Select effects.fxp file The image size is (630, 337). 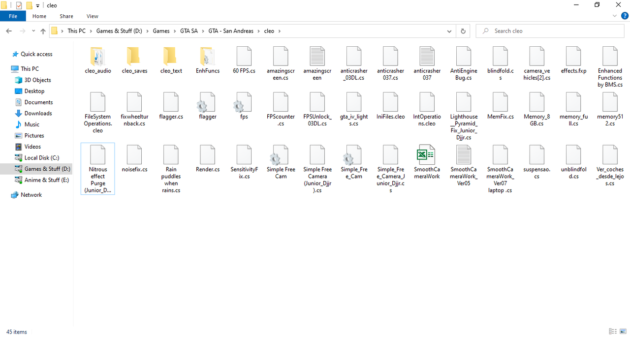click(x=573, y=60)
